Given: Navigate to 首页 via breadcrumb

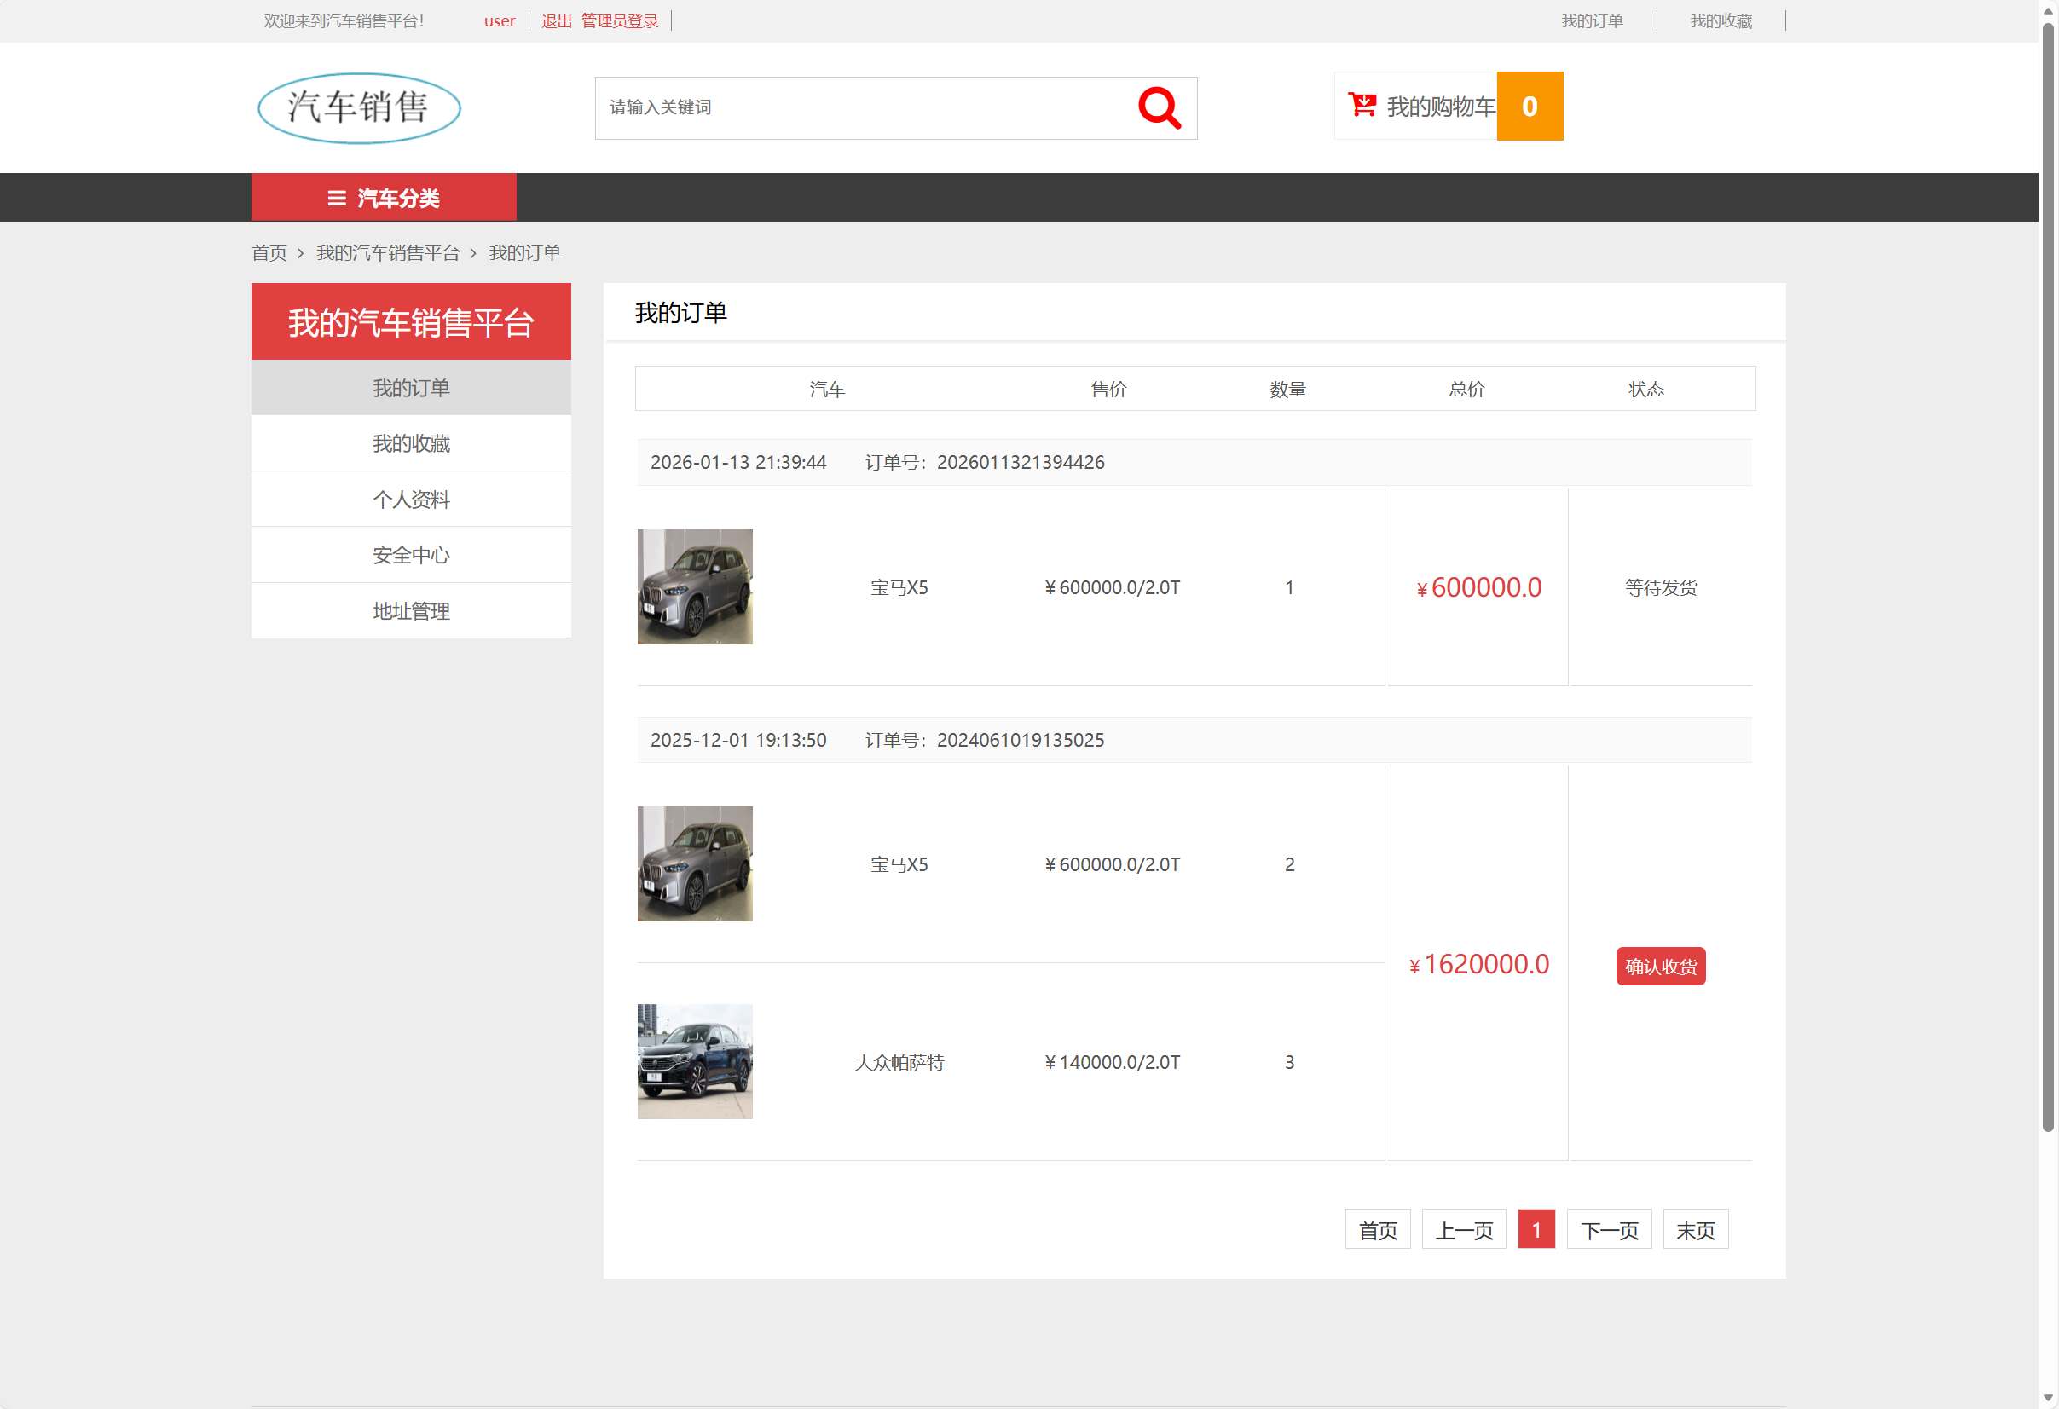Looking at the screenshot, I should tap(269, 253).
